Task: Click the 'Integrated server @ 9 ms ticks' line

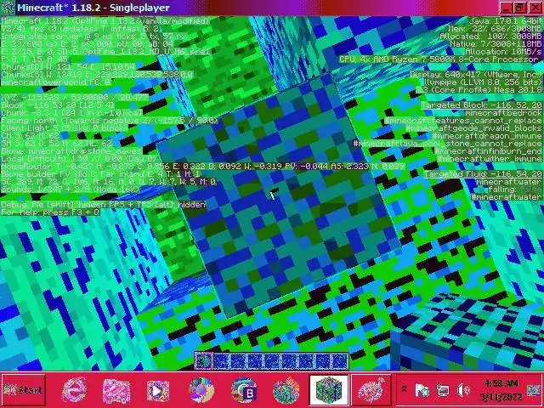Action: [94, 37]
